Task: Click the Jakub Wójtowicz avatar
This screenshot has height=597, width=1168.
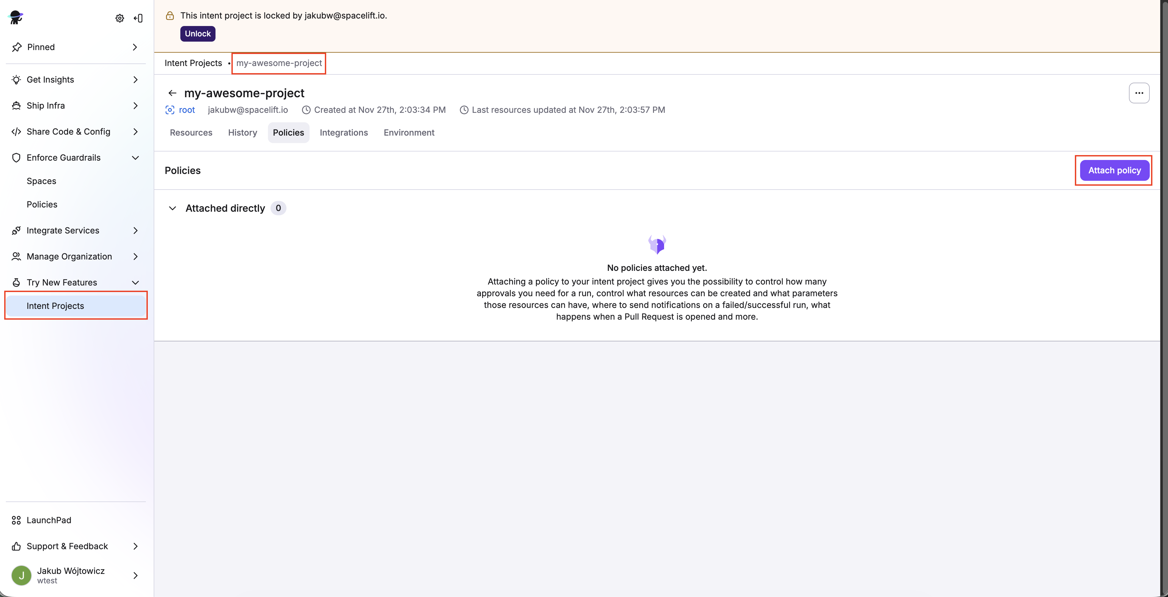Action: [21, 575]
